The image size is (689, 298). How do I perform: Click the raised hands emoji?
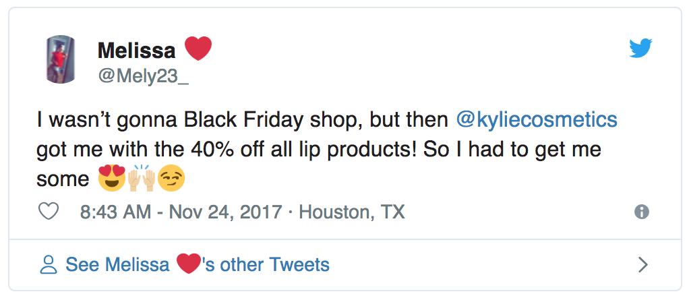[x=141, y=178]
